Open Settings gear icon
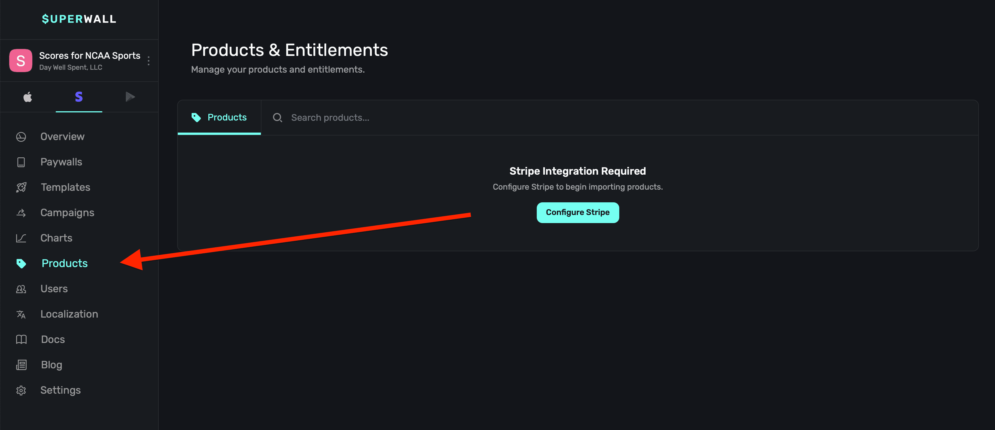This screenshot has width=995, height=430. coord(21,390)
